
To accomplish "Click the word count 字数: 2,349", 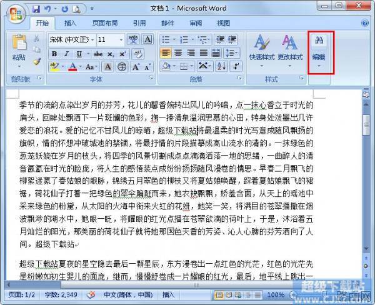I will tap(61, 294).
